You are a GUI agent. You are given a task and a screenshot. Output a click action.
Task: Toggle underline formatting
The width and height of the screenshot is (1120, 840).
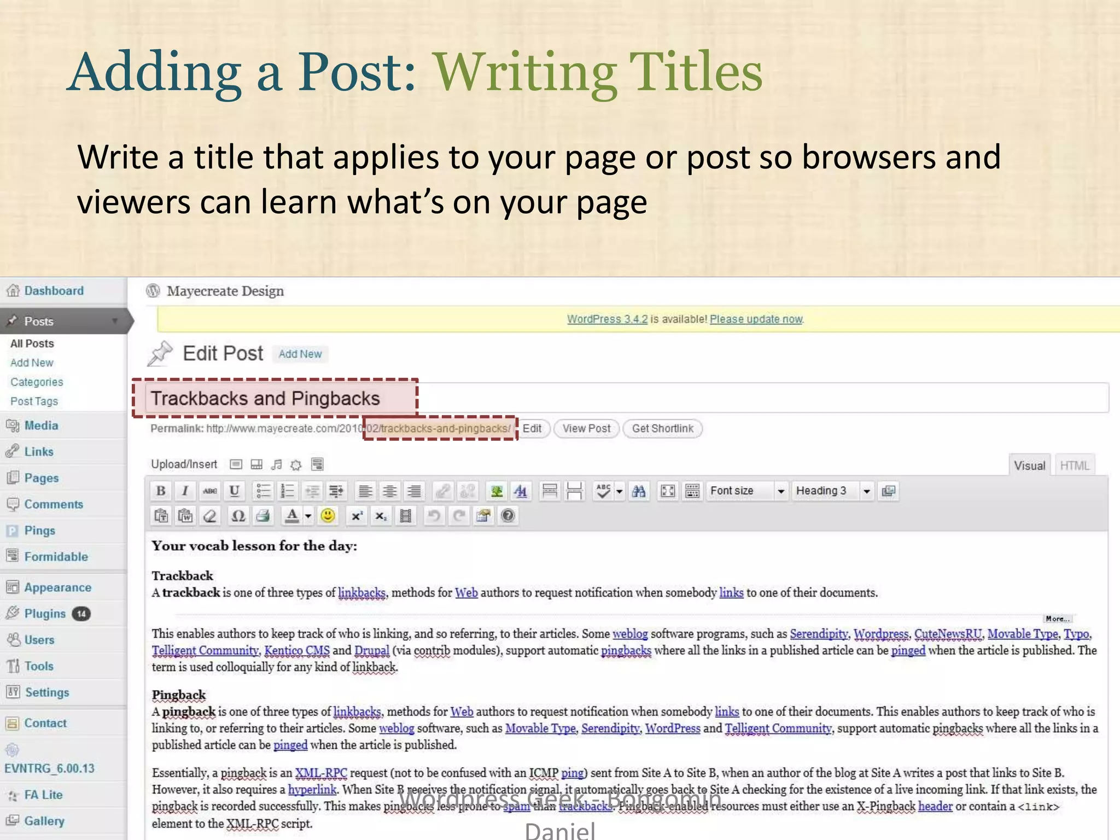click(235, 491)
